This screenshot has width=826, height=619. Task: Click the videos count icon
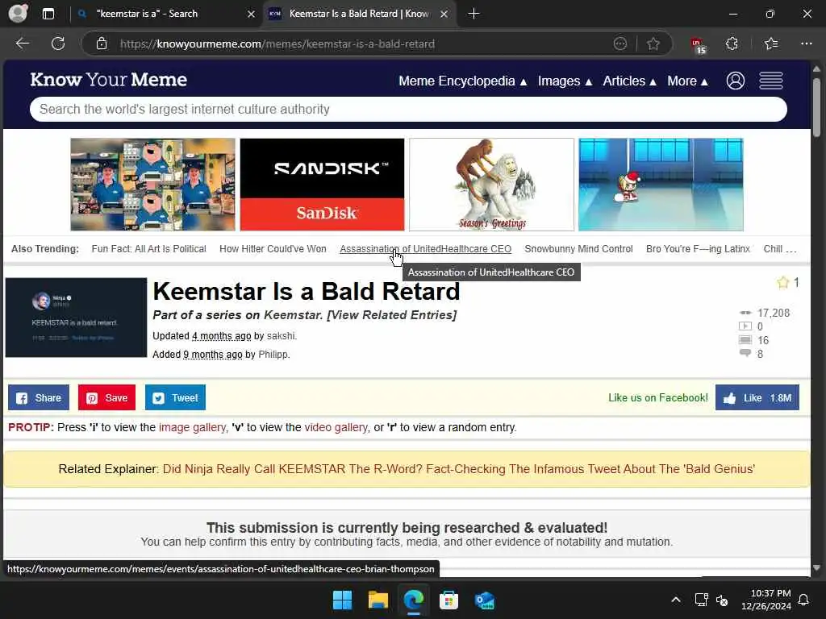(x=745, y=326)
